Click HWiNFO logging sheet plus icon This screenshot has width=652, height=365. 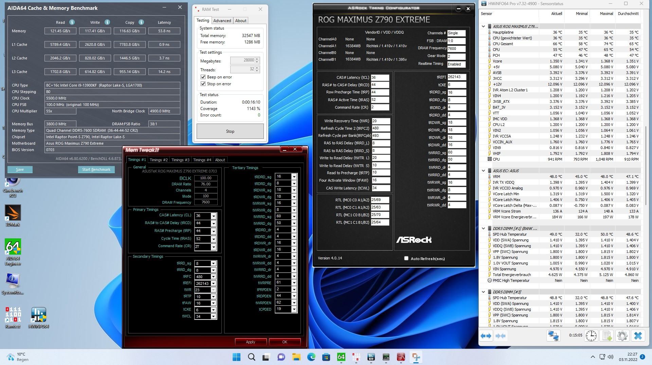click(607, 336)
